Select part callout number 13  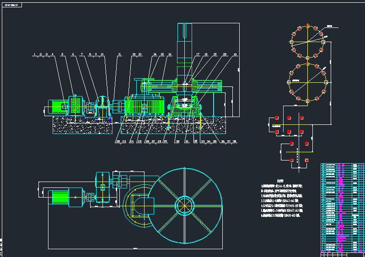pyautogui.click(x=140, y=54)
